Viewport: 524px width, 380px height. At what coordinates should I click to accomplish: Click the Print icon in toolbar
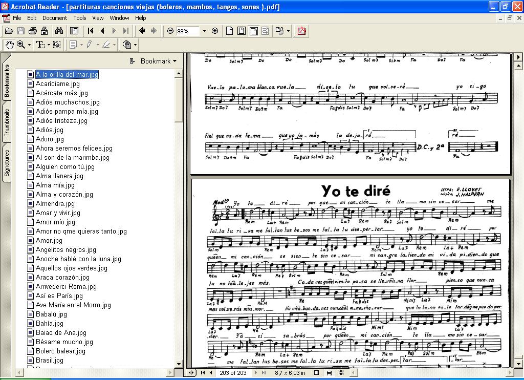click(32, 31)
